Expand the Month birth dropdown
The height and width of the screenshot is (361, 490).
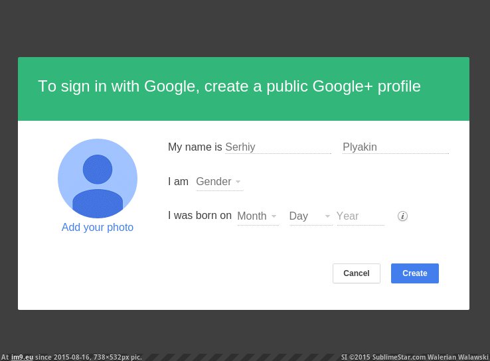(258, 216)
